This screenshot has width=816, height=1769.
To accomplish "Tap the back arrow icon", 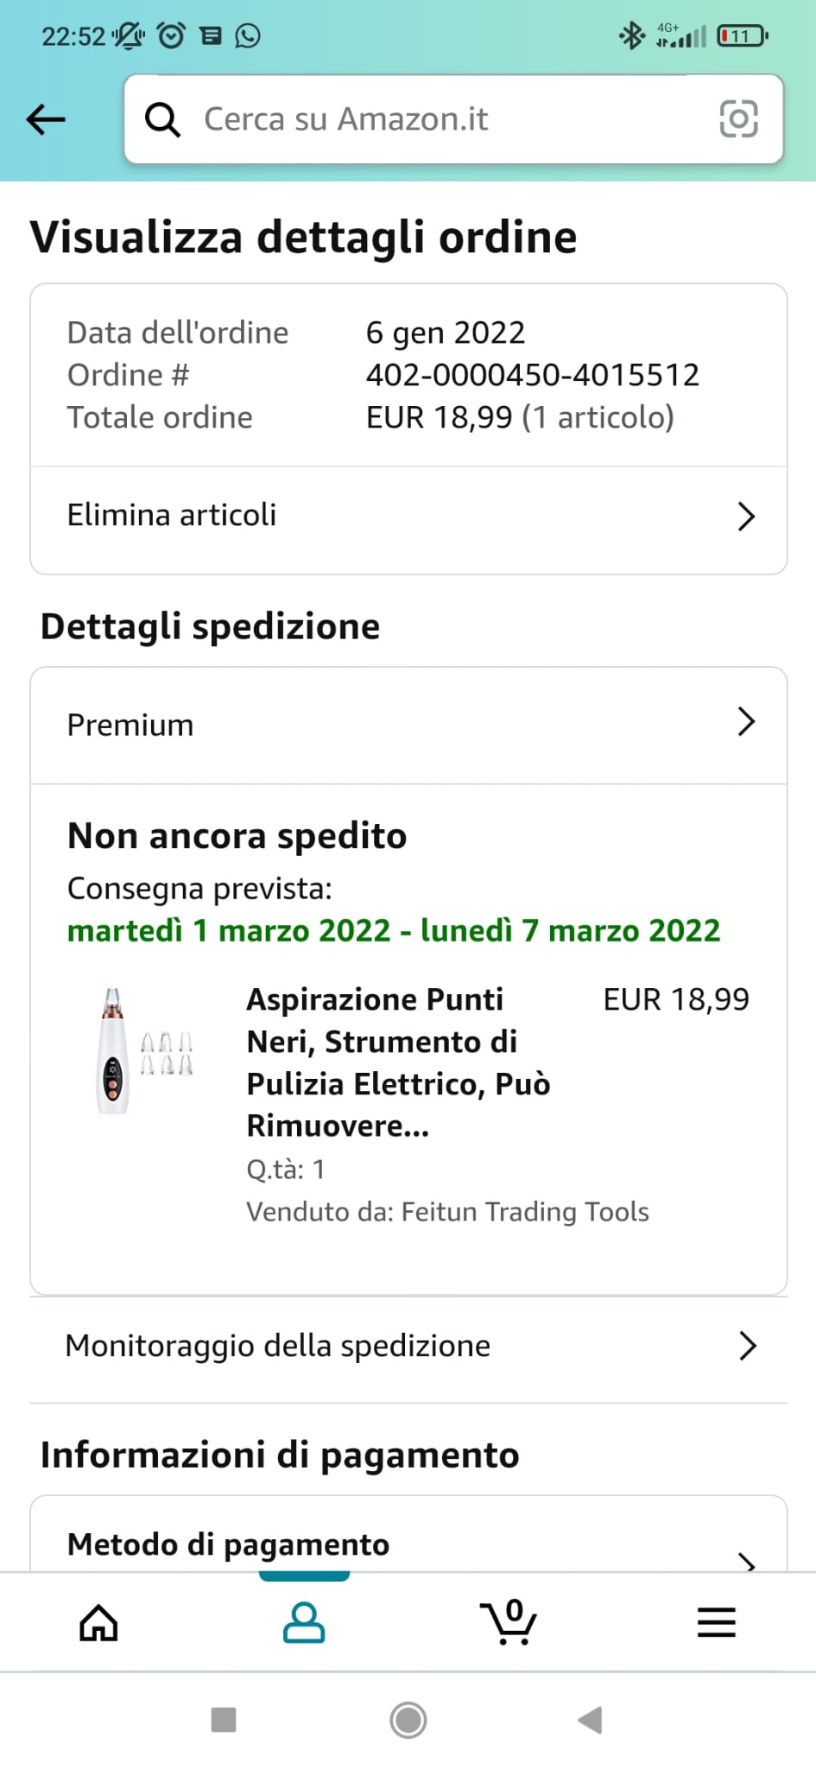I will (x=46, y=119).
